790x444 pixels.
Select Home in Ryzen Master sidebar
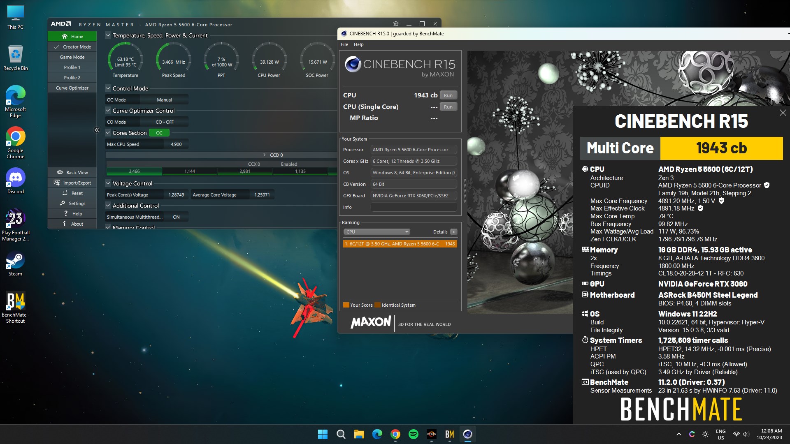pyautogui.click(x=72, y=37)
